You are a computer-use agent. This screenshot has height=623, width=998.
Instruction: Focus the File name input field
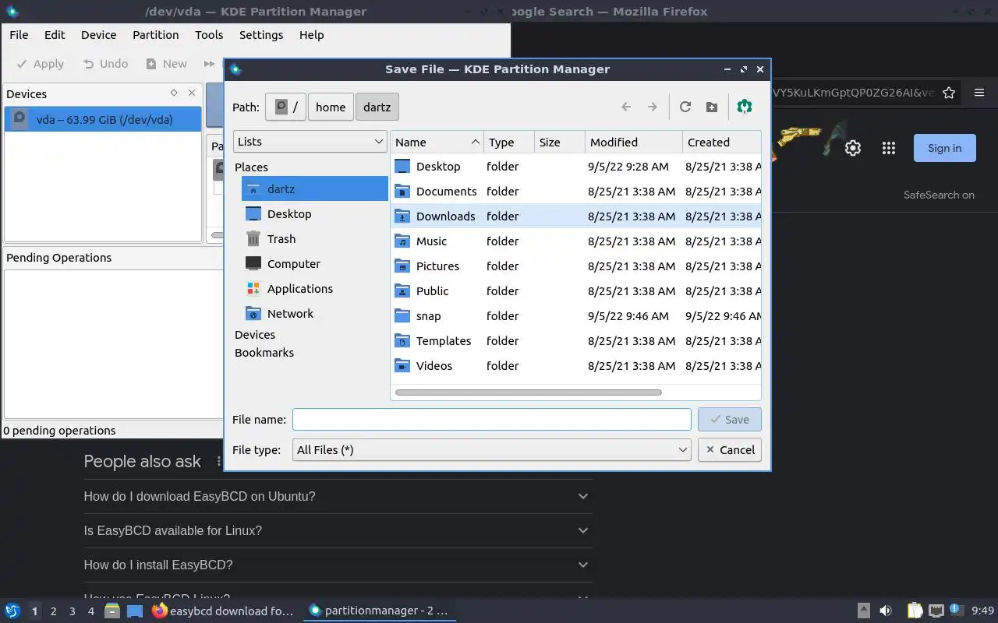[492, 419]
